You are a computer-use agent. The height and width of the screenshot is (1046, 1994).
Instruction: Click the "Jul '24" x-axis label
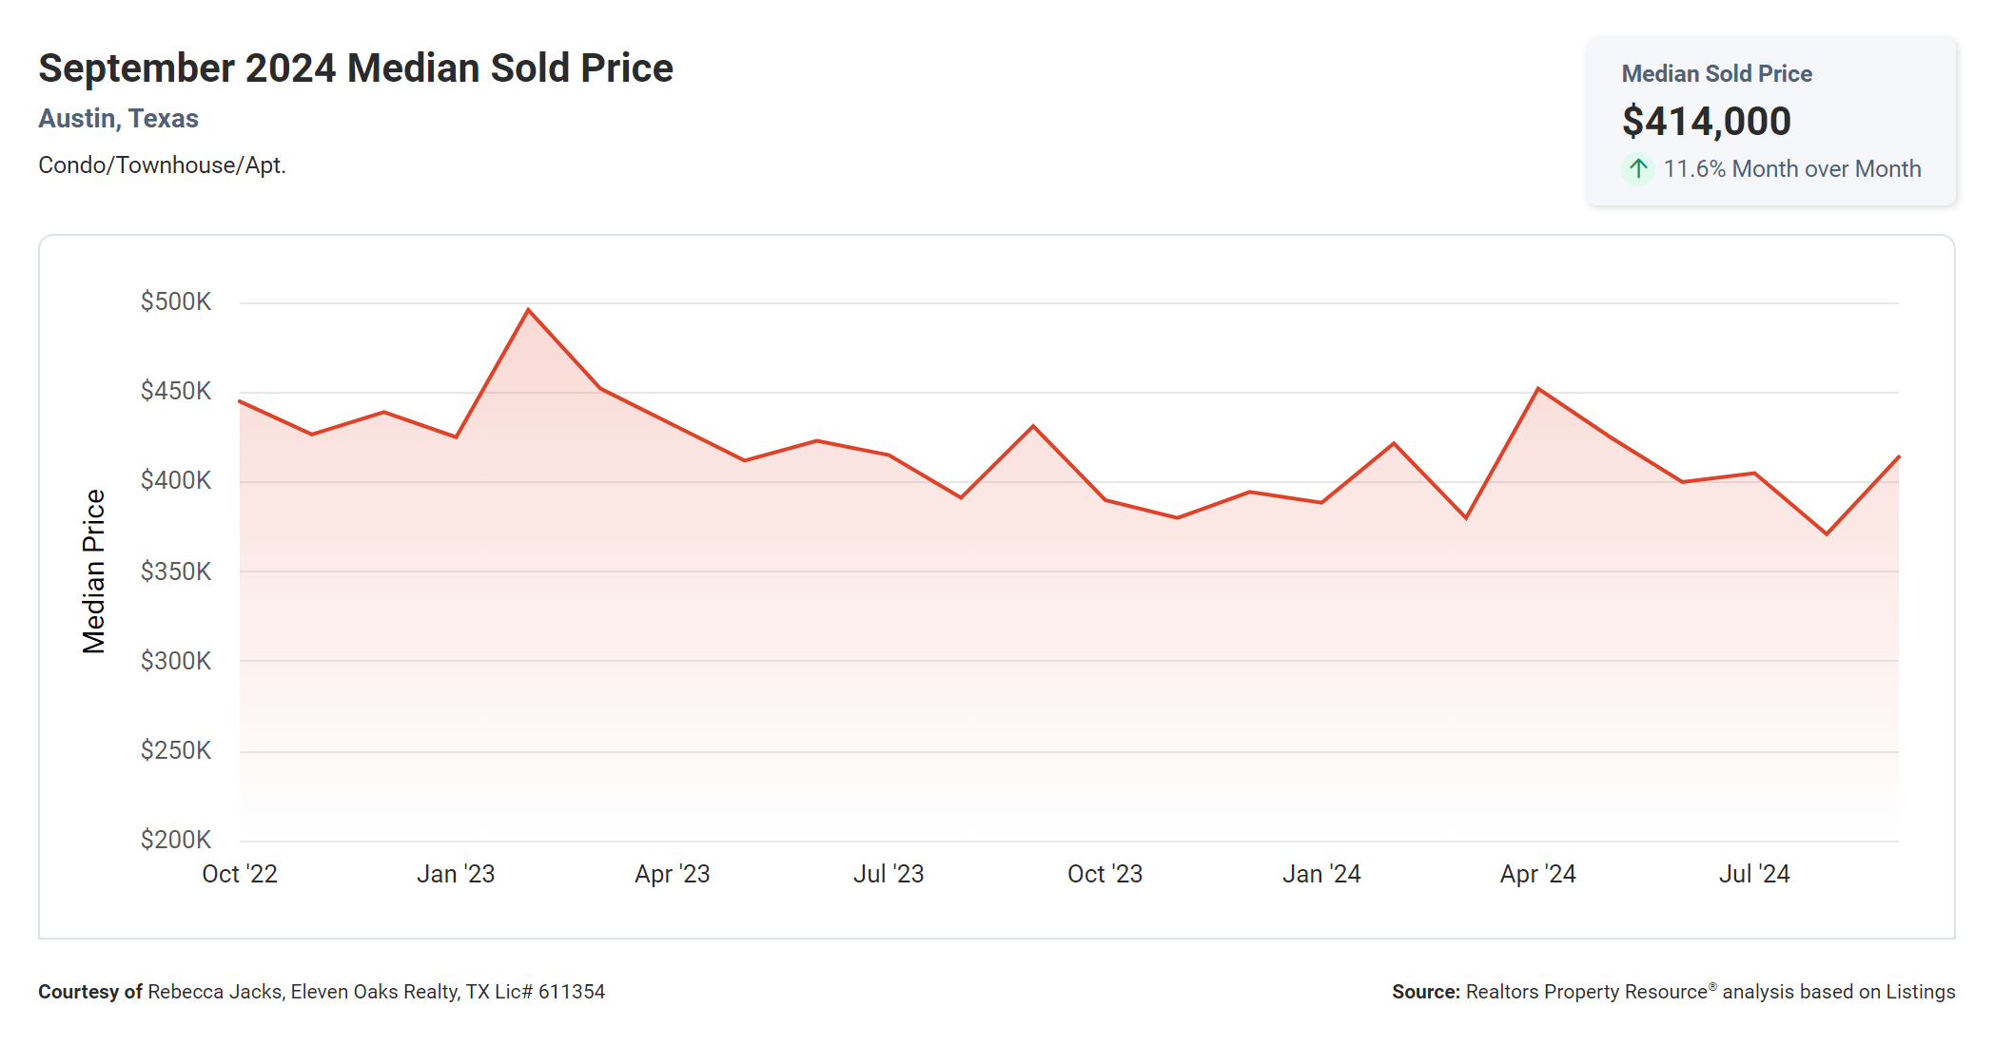point(1754,874)
